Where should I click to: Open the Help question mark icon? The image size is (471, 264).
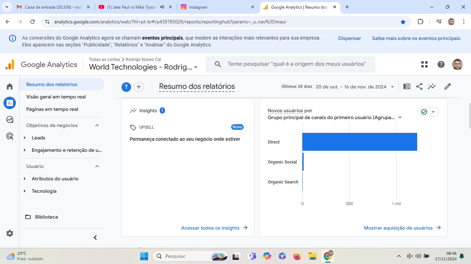click(441, 64)
